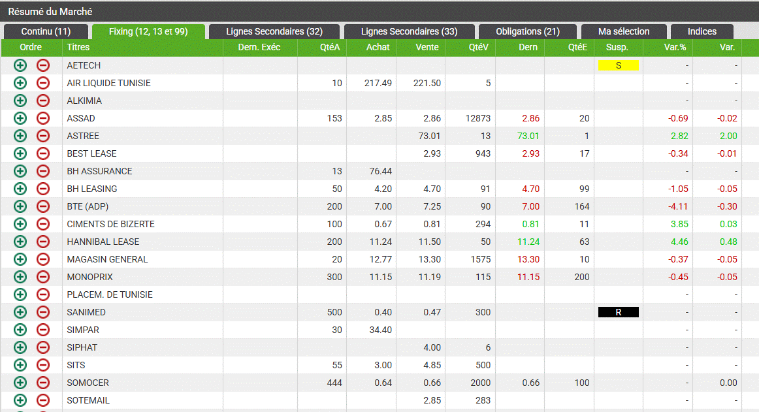Click HANNIBAL LEASE variation 4.46
Viewport: 759px width, 412px height.
click(x=679, y=242)
